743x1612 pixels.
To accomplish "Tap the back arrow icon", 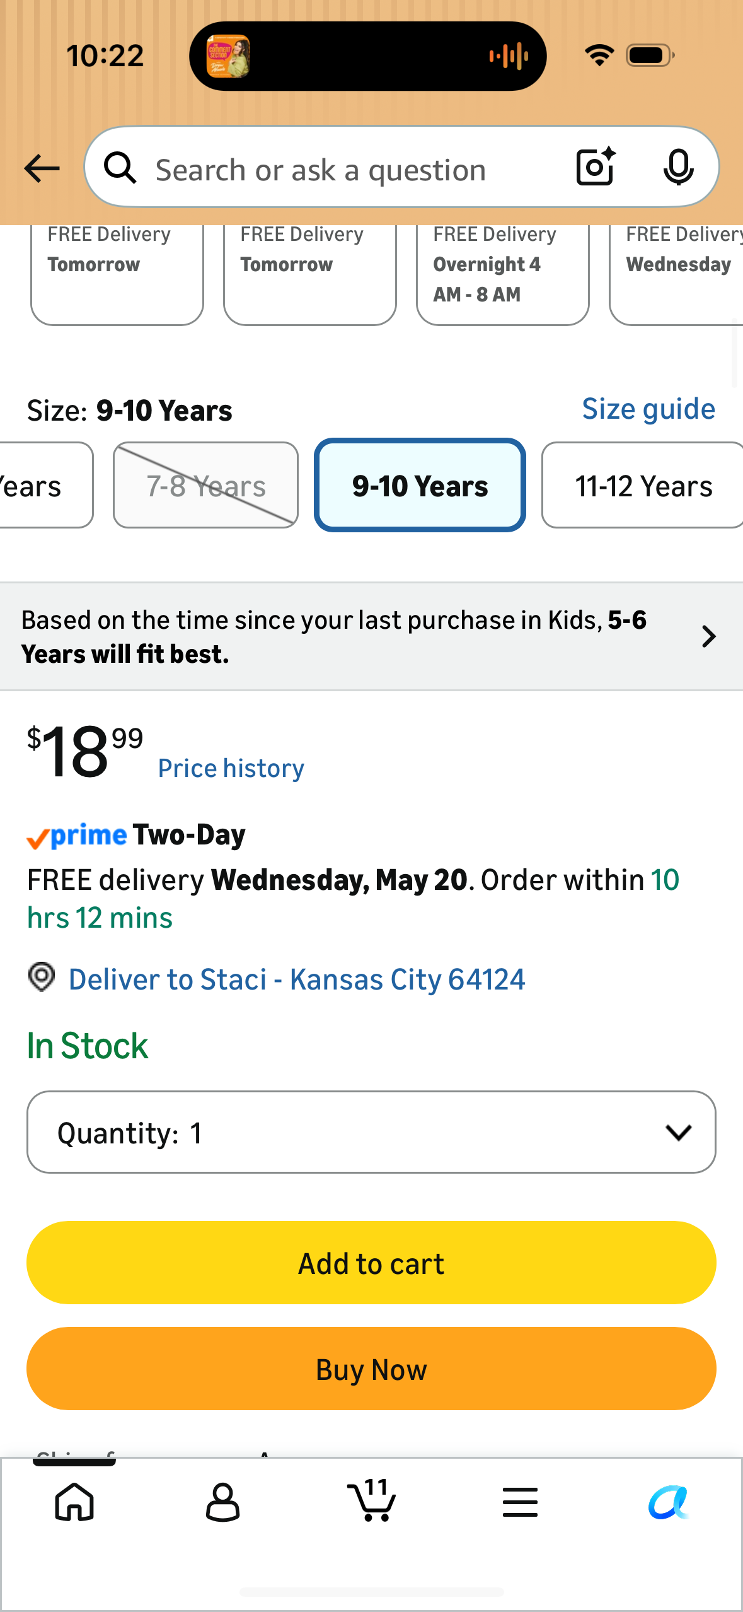I will 42,168.
